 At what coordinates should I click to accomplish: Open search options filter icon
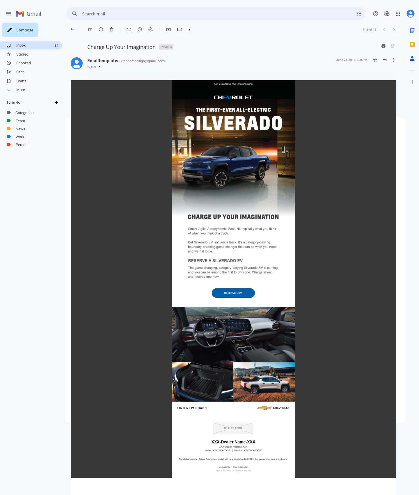359,14
